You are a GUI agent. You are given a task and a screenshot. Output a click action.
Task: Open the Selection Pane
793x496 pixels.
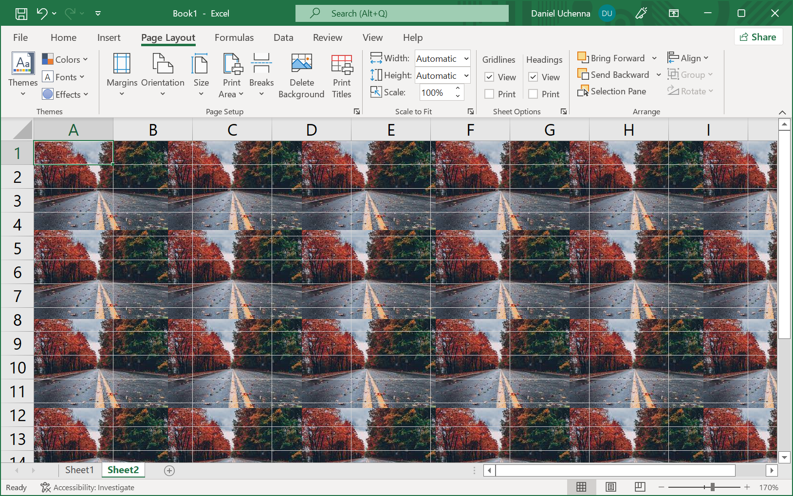[612, 91]
